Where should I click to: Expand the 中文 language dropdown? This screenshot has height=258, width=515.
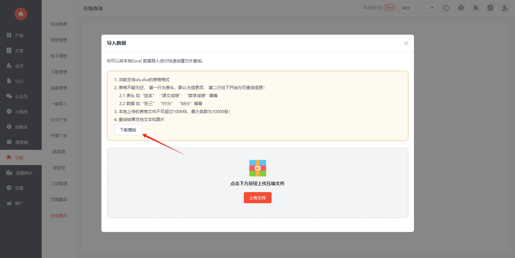pyautogui.click(x=417, y=8)
